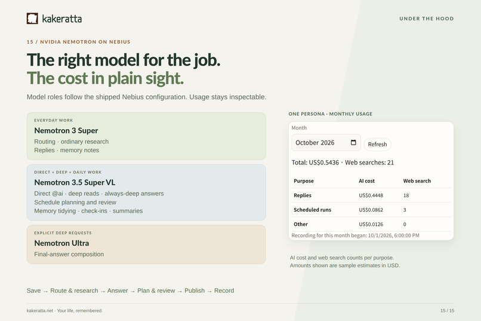Click the Refresh button
The image size is (481, 321).
(x=377, y=144)
